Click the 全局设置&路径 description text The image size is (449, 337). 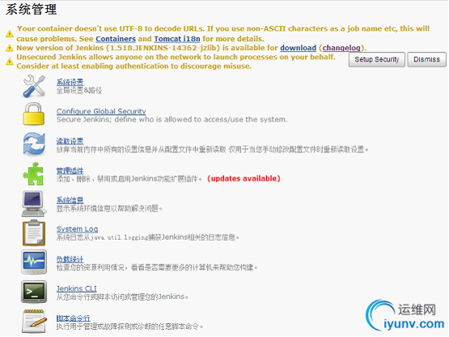point(79,91)
